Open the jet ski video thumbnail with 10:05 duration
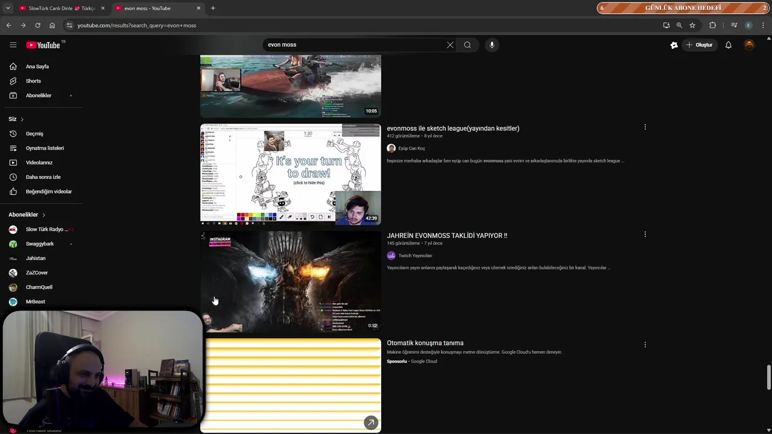 tap(291, 86)
